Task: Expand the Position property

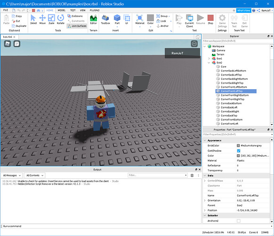Action: (205, 210)
